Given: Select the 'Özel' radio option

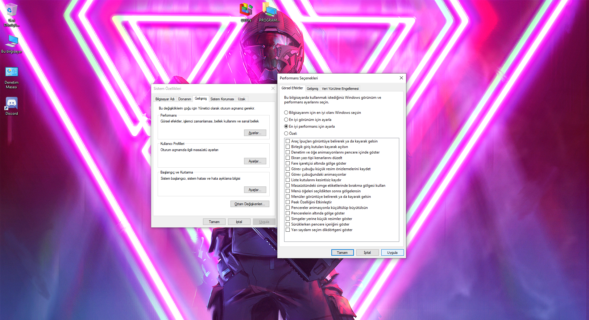Looking at the screenshot, I should coord(291,134).
